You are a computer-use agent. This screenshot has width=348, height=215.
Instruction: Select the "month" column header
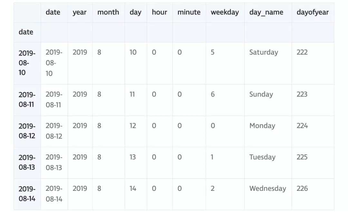(x=108, y=13)
